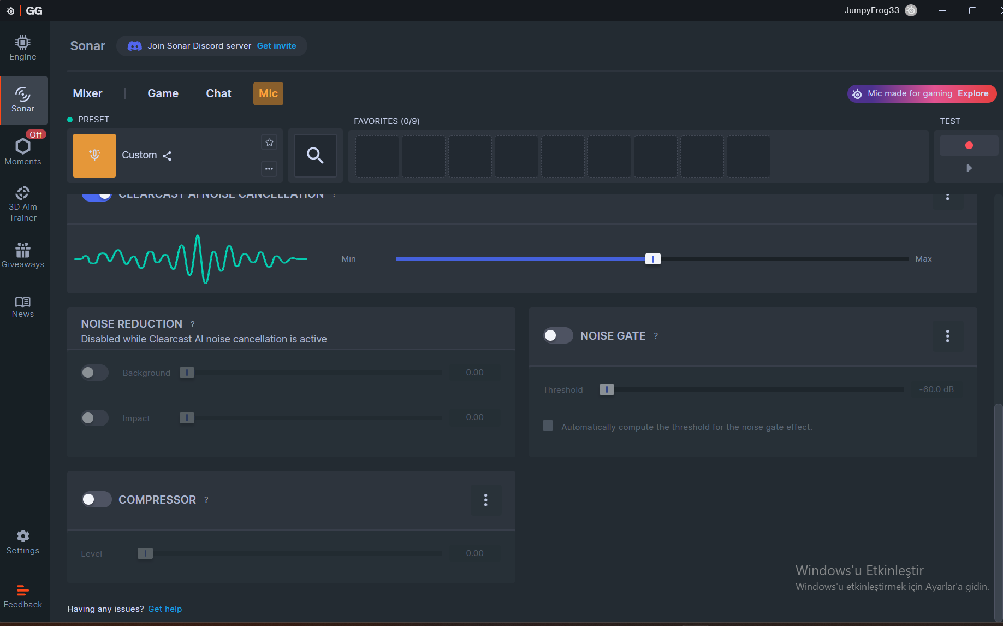Enable the Compressor
Screen dimensions: 1003x626
97,499
